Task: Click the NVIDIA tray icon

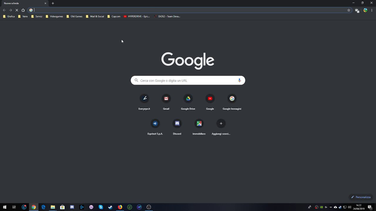Action: point(321,207)
